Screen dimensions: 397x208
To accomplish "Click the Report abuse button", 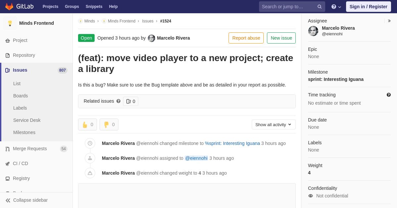I will click(x=246, y=38).
